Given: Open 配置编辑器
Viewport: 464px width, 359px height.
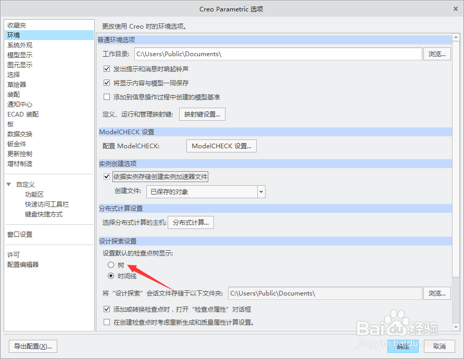Looking at the screenshot, I should (23, 265).
